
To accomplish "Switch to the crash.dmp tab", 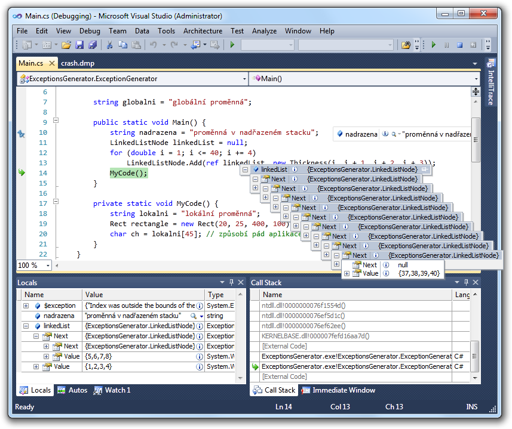I will [x=78, y=63].
